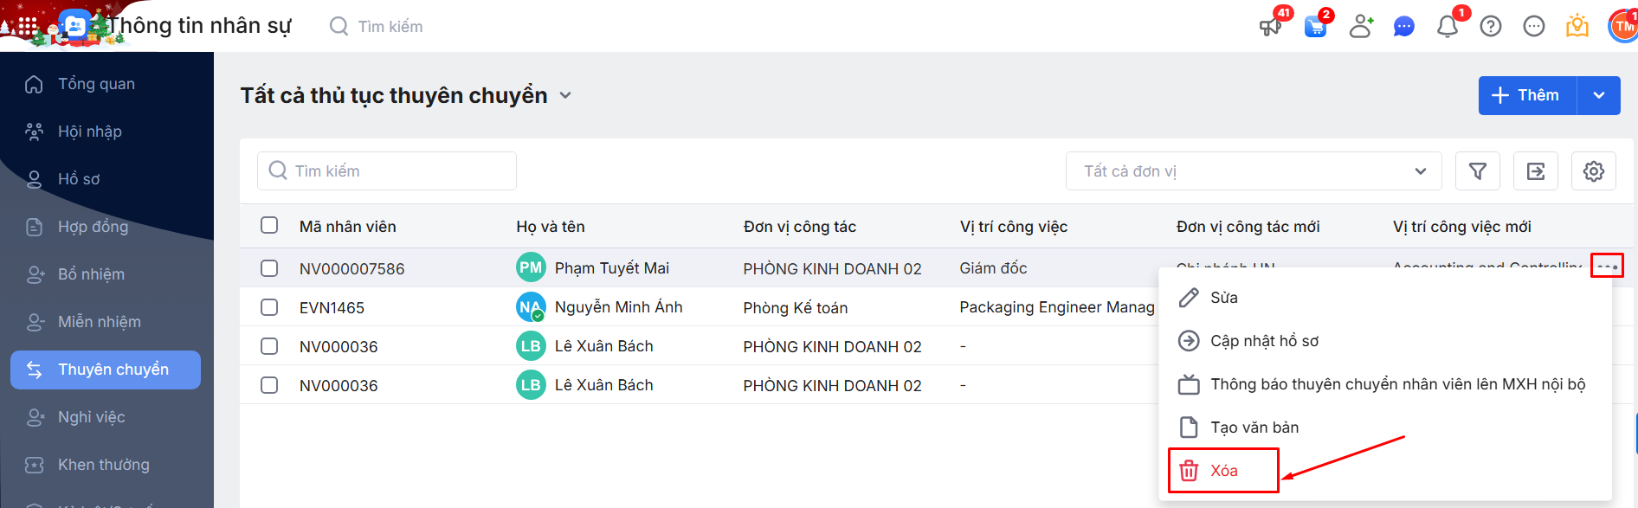Choose 'Xóa' from the context menu
The image size is (1638, 508).
[x=1223, y=471]
